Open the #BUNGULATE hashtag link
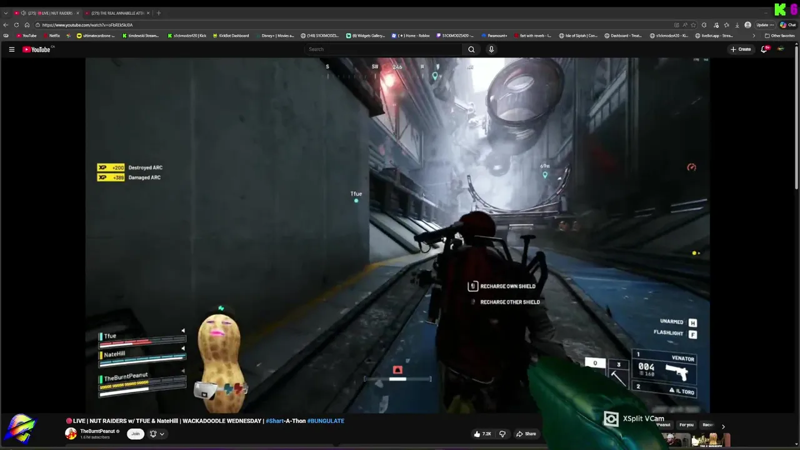This screenshot has width=800, height=450. (326, 421)
